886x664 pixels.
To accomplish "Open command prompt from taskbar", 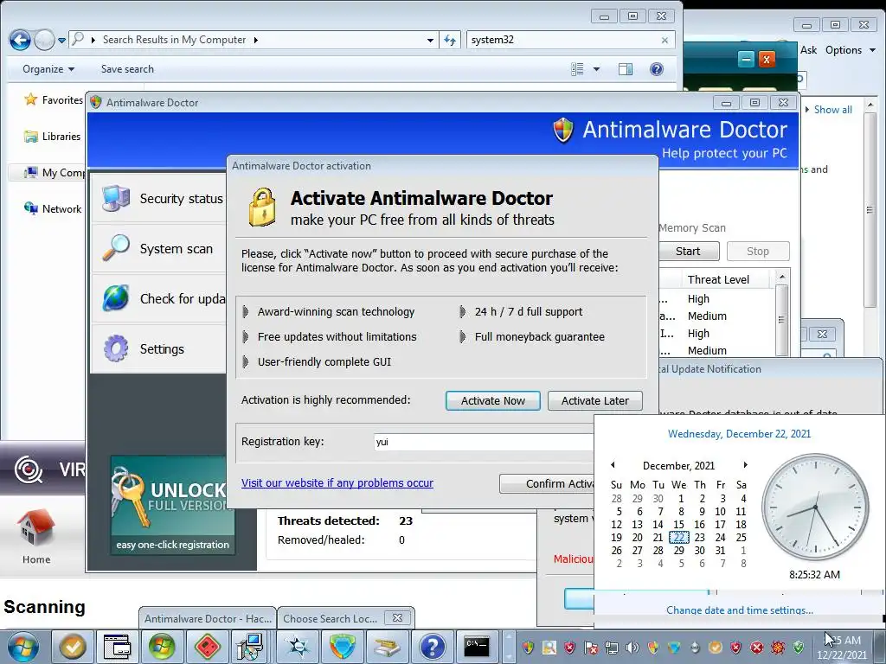I will [x=477, y=647].
